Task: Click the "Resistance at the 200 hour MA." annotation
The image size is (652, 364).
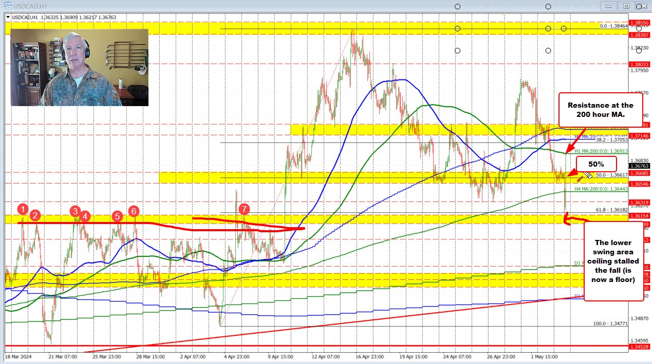Action: point(600,109)
